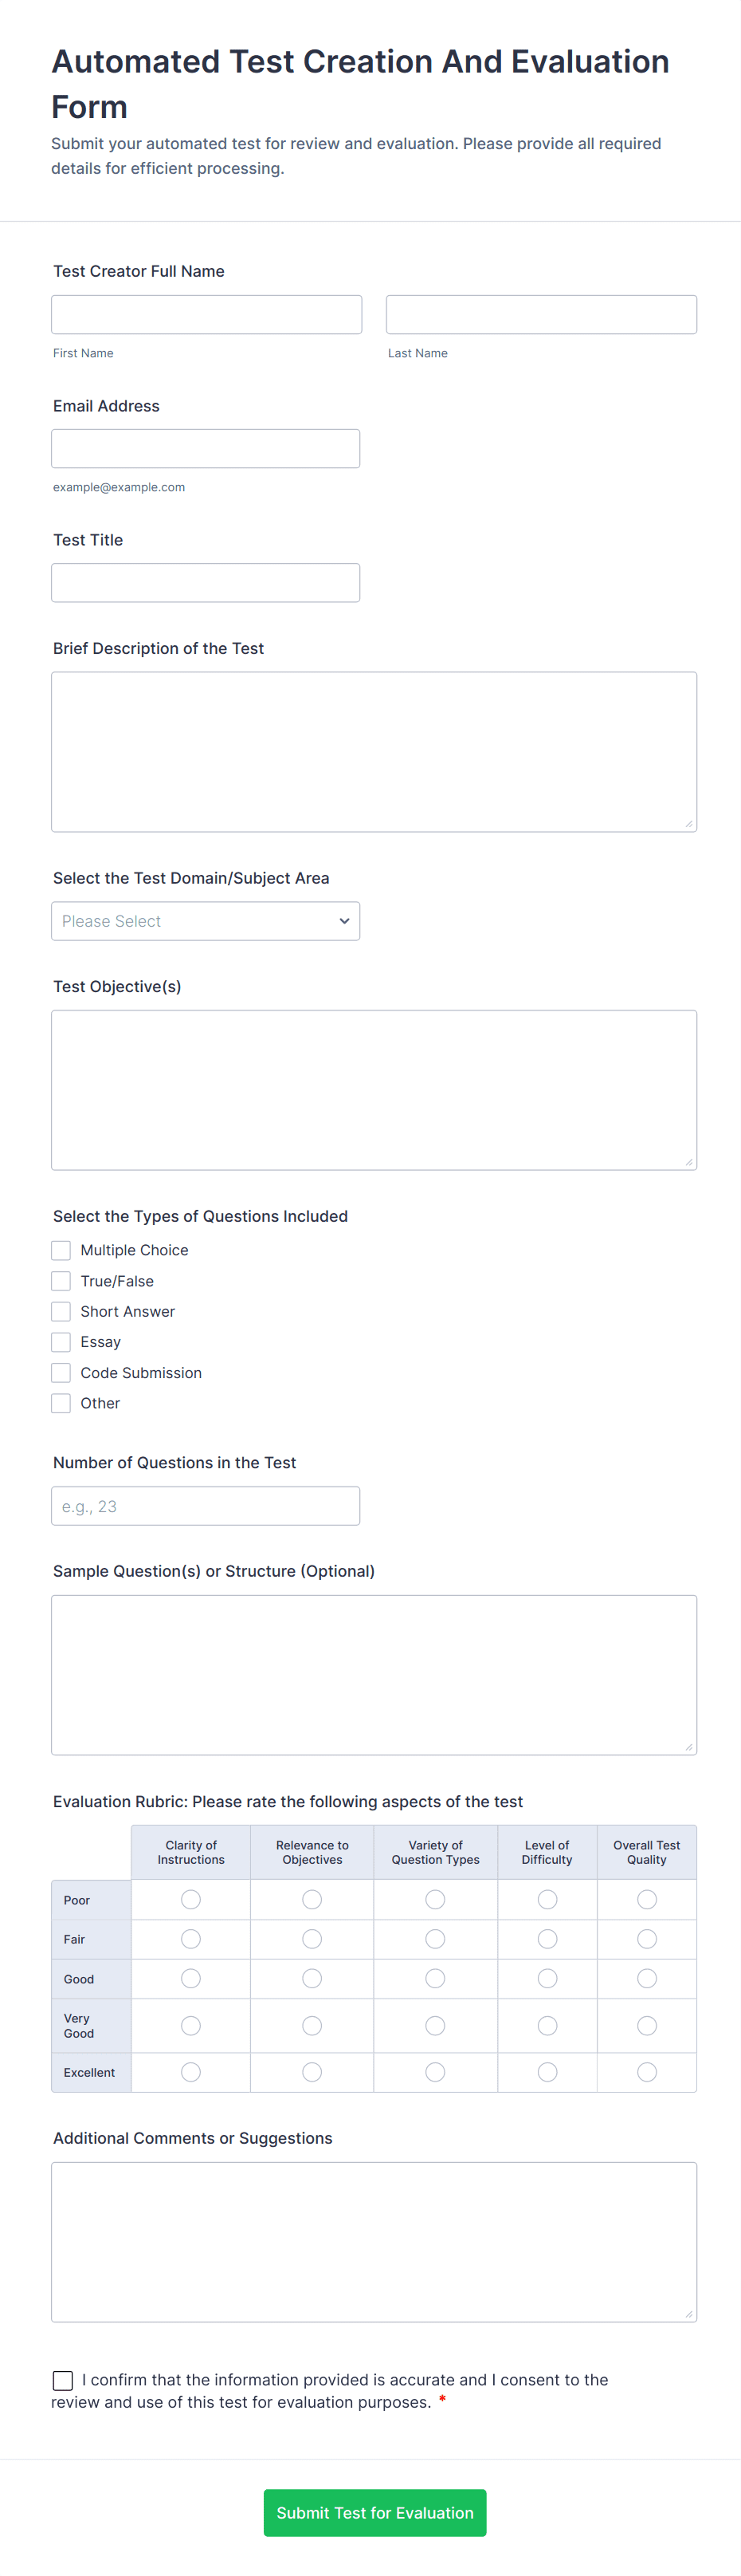
Task: Open the Test Domain/Subject Area dropdown
Action: (x=205, y=921)
